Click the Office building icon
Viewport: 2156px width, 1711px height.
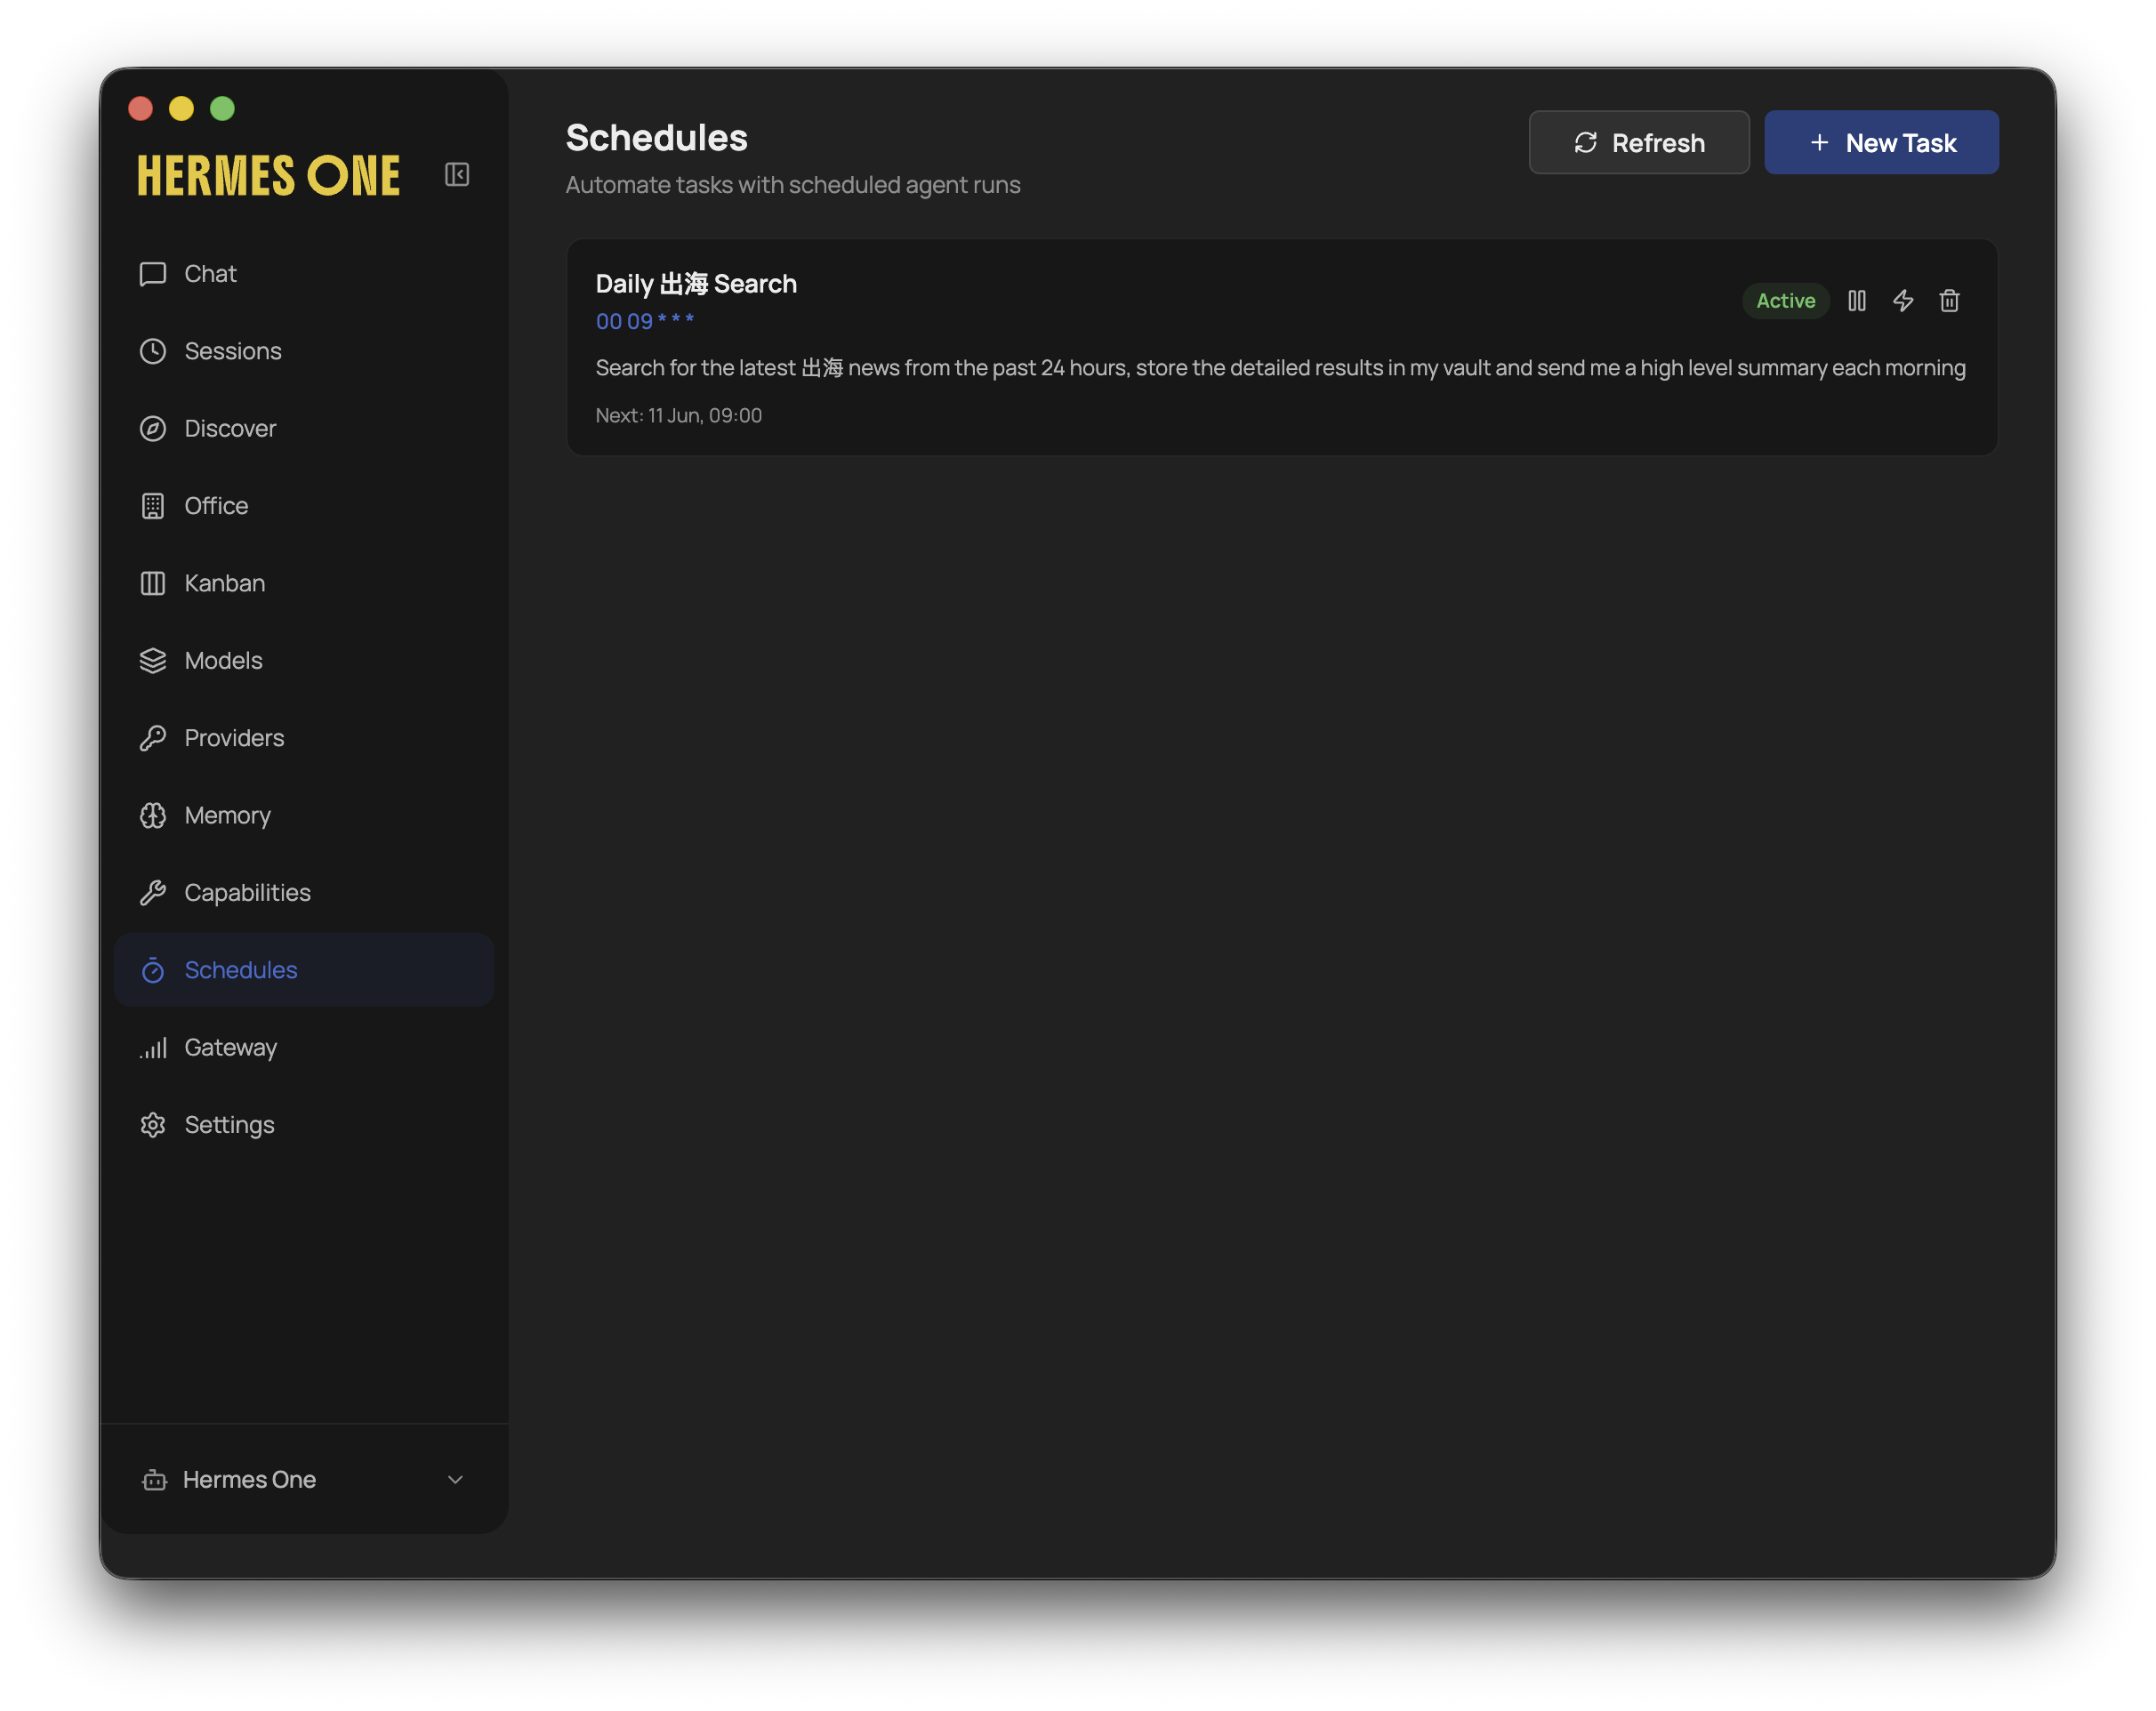[153, 506]
